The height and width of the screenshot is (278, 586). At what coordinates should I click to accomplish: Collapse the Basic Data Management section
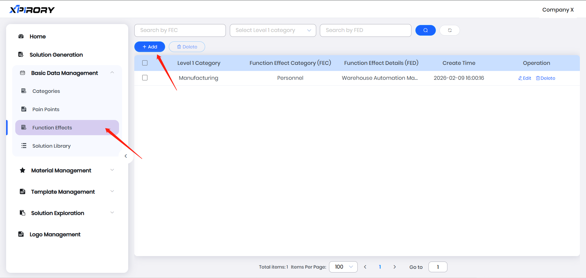click(112, 73)
